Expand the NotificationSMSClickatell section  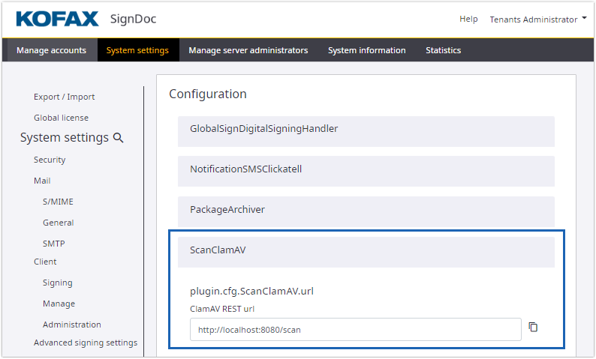tap(366, 169)
